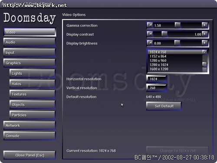Select 1600 x 1200 in resolution list
217x163 pixels.
[x=175, y=69]
